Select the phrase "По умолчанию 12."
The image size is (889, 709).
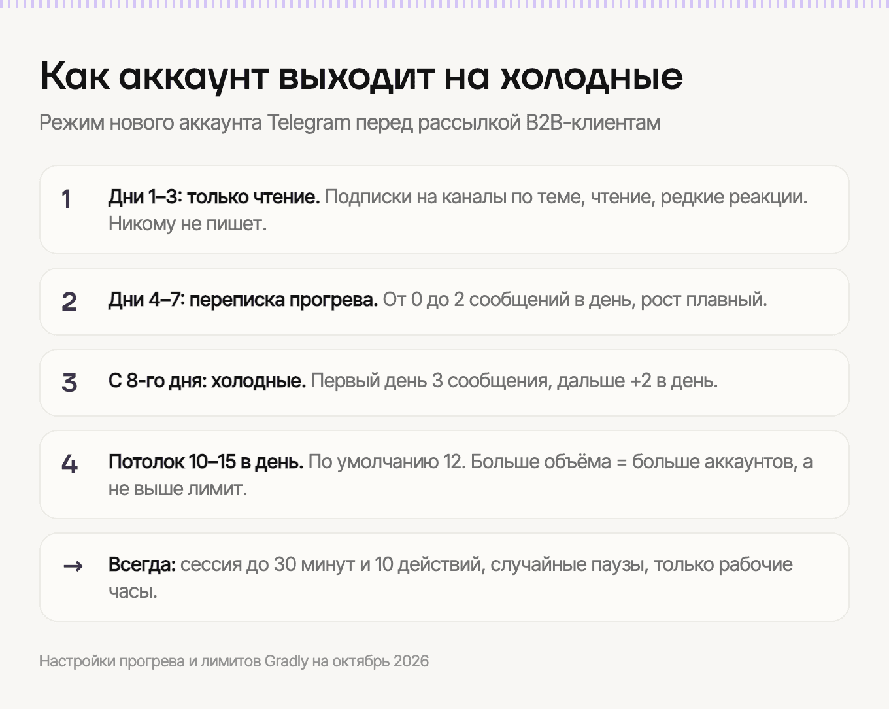[387, 462]
